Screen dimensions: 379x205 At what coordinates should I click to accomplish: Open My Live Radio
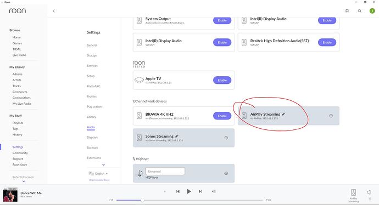tap(22, 104)
